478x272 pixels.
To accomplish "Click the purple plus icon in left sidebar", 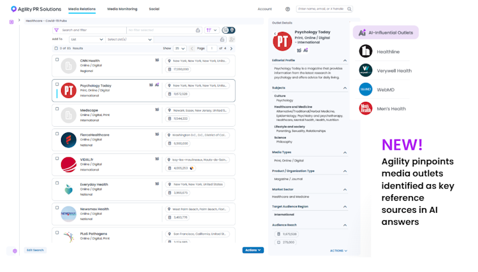I will coord(11,22).
